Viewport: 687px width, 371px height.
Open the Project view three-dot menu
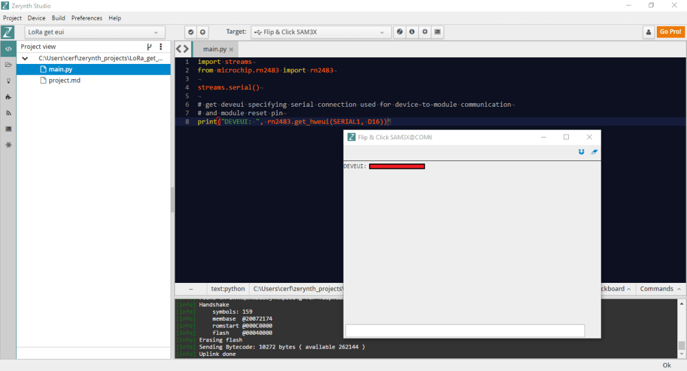[x=161, y=46]
